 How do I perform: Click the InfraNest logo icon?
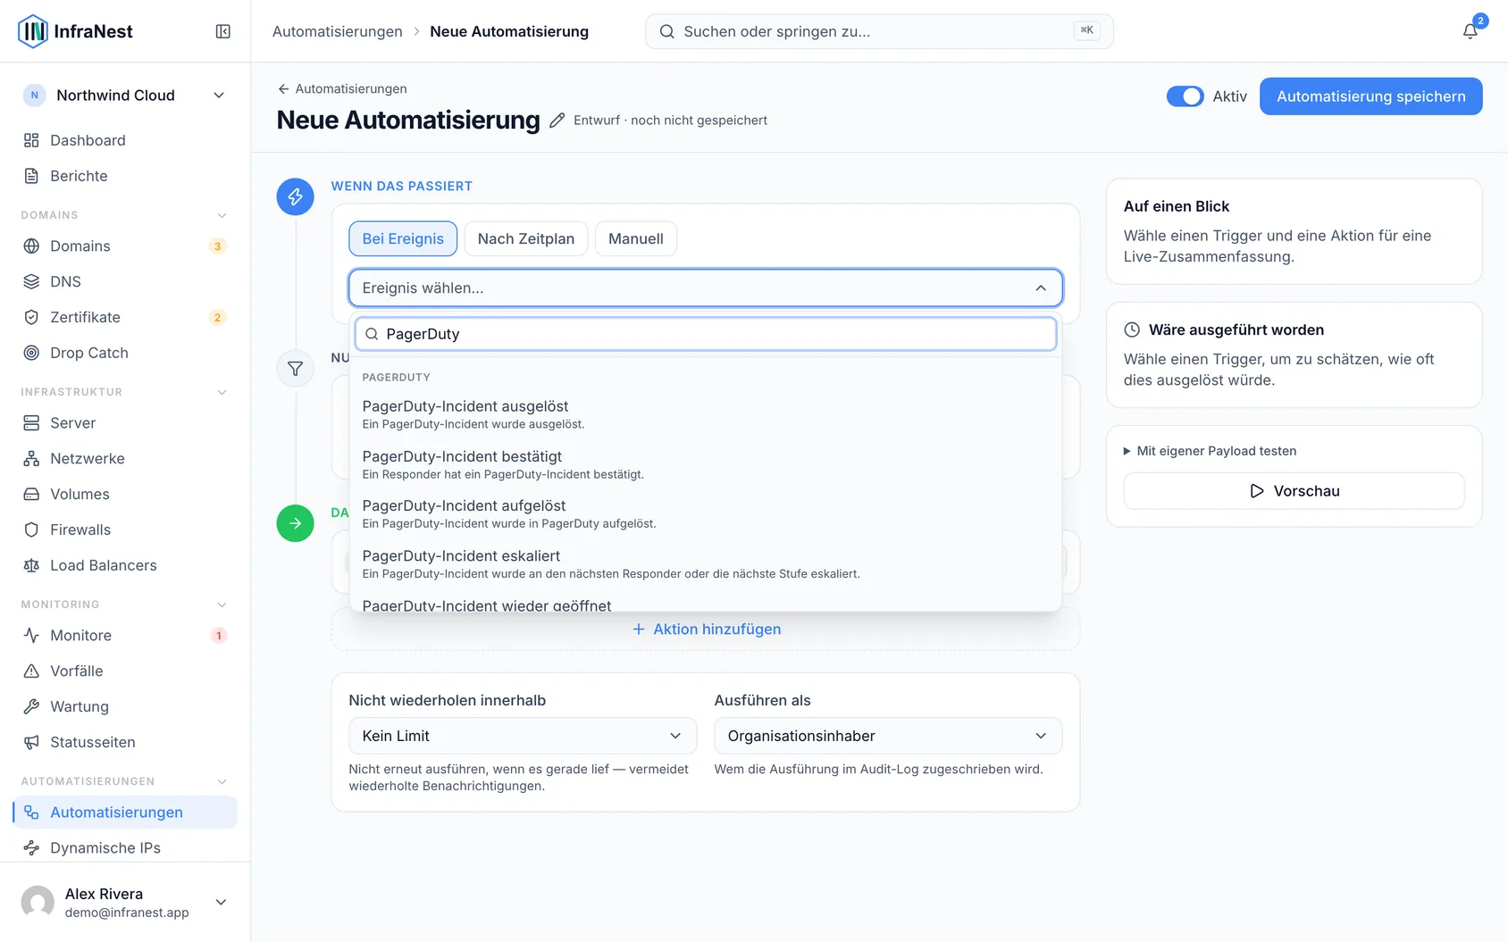coord(33,31)
